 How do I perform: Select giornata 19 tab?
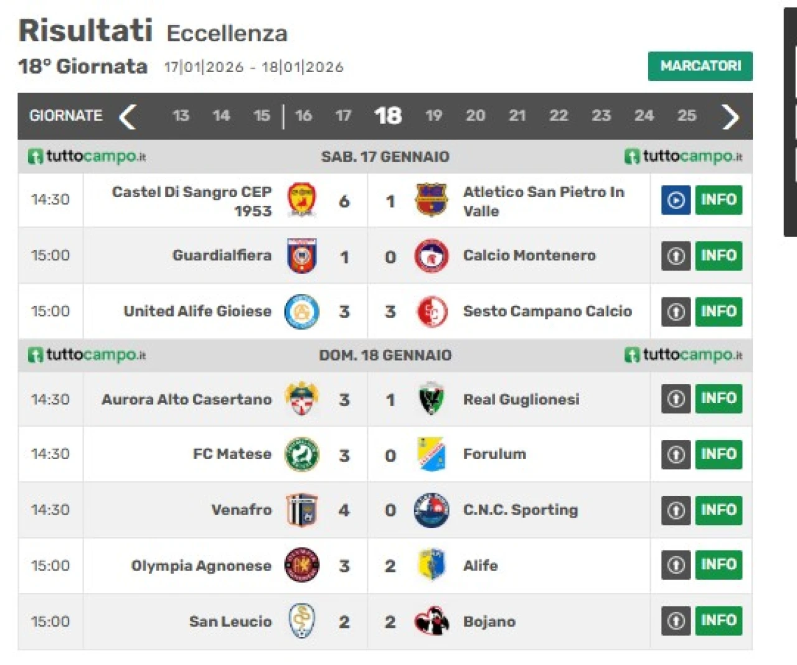434,116
